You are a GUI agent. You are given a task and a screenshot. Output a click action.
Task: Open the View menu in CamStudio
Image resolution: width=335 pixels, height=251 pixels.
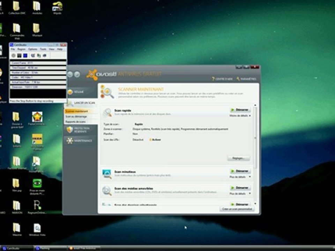pyautogui.click(x=52, y=49)
